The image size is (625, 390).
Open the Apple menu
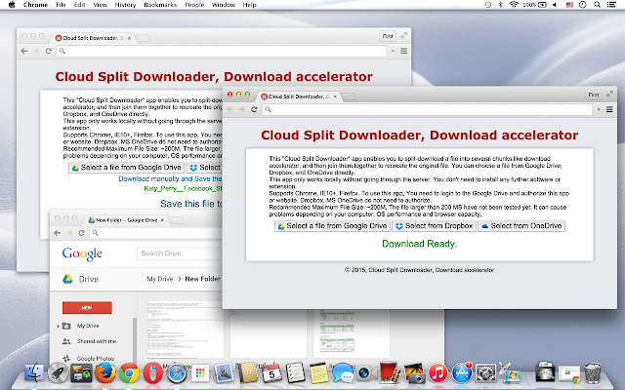pos(12,5)
